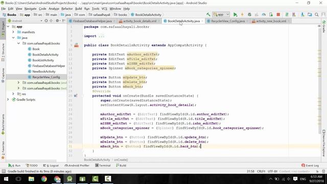Click the Task View taskbar icon

pos(18,179)
